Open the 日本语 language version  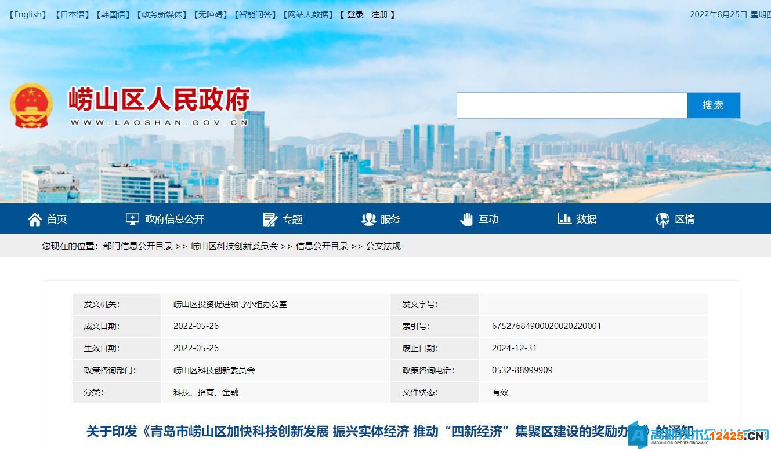pos(73,14)
